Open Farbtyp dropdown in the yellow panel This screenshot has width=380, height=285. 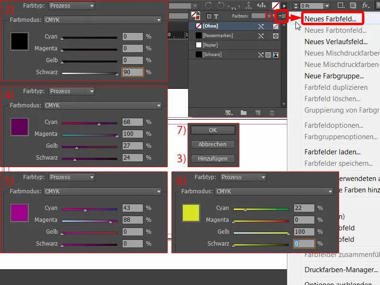pyautogui.click(x=243, y=177)
